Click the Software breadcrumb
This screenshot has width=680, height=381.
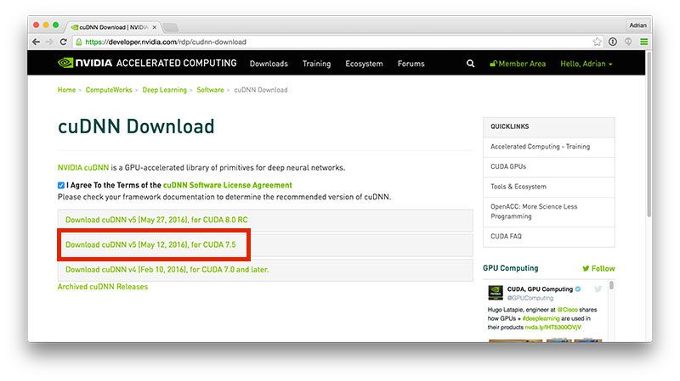(x=210, y=90)
